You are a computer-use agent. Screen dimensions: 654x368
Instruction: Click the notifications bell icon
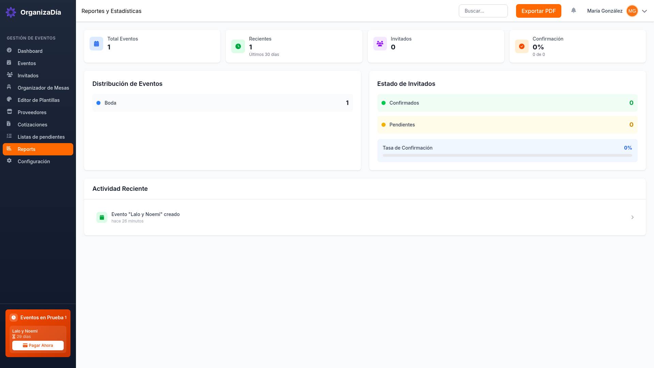(x=574, y=11)
